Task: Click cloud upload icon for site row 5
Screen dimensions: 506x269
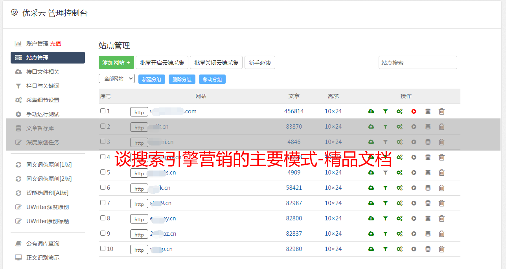Action: pyautogui.click(x=371, y=173)
